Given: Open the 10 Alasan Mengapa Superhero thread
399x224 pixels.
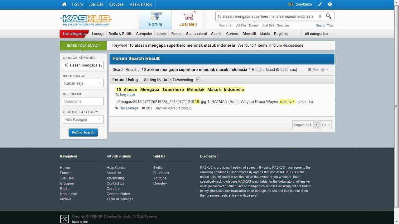Looking at the screenshot, I should click(180, 90).
